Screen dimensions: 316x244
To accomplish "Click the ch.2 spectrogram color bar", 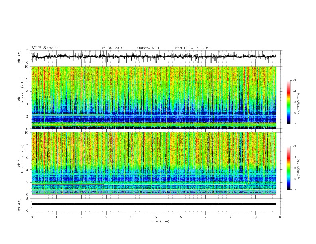I will tap(288, 168).
